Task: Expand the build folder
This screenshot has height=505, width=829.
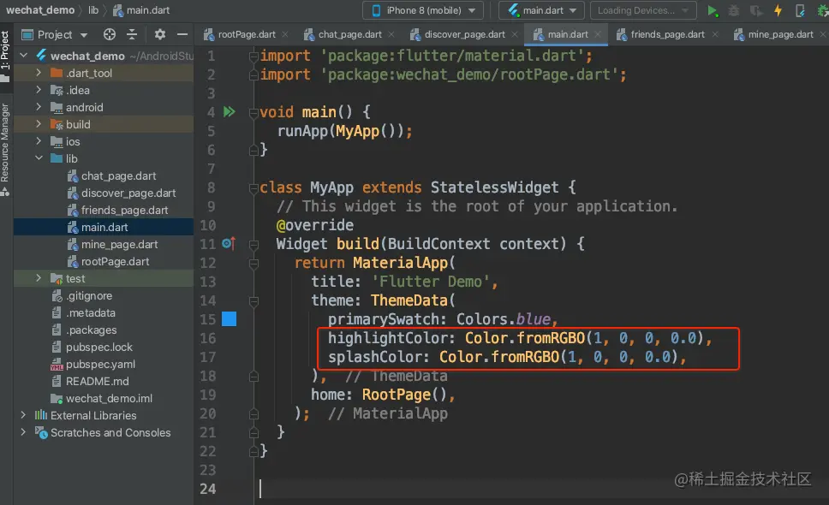Action: point(39,124)
